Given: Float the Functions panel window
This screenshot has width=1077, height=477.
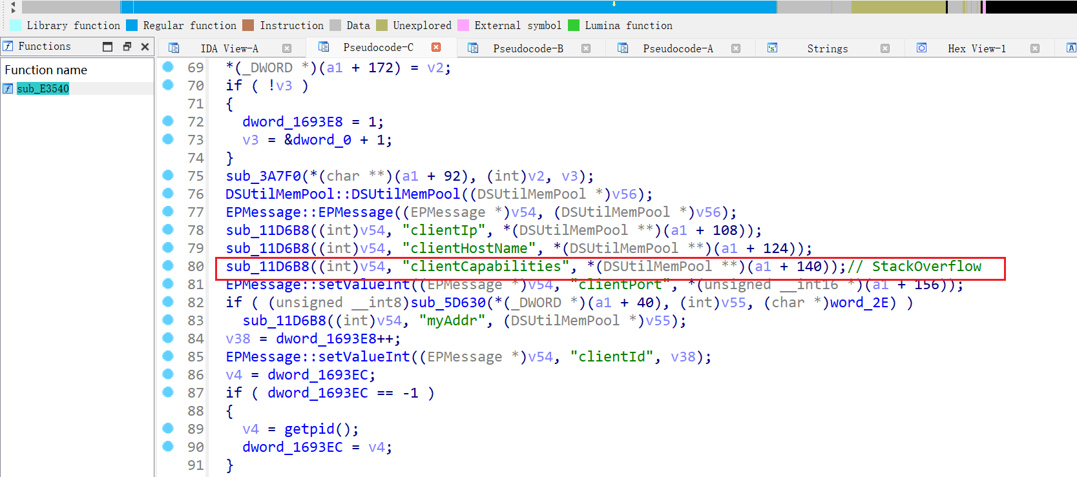Looking at the screenshot, I should click(127, 46).
